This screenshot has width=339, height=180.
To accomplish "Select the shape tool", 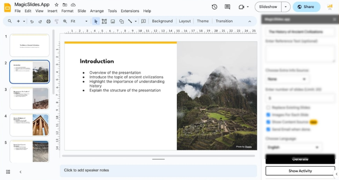I will pyautogui.click(x=121, y=21).
